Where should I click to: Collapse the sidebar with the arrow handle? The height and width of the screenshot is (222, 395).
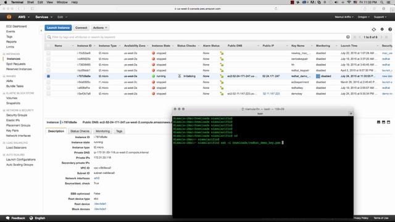point(41,31)
